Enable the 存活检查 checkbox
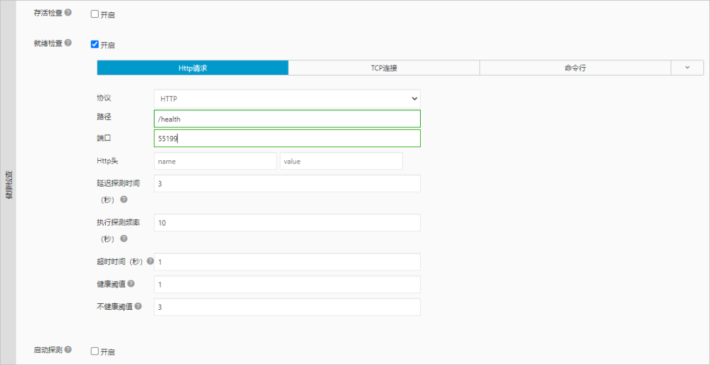This screenshot has height=365, width=710. click(x=95, y=14)
